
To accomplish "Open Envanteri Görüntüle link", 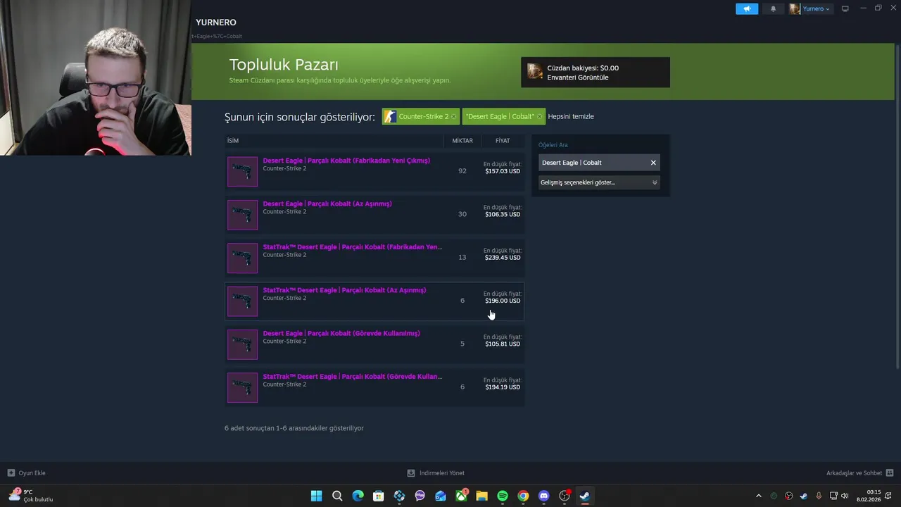I will 578,77.
